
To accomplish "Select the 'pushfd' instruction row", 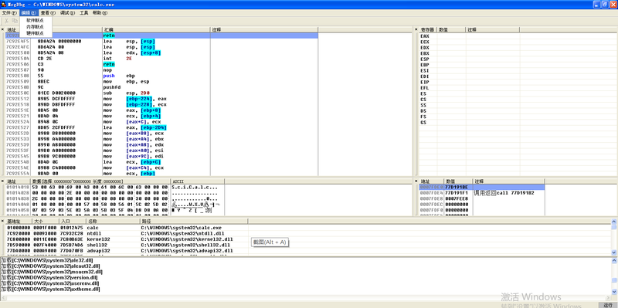I will click(161, 87).
